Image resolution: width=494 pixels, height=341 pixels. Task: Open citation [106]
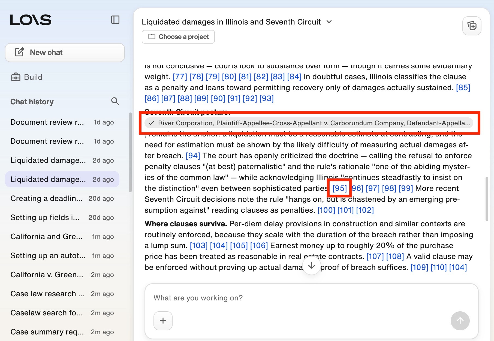click(259, 246)
